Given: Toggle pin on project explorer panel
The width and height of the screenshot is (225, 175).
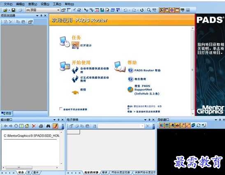Looking at the screenshot, I should pos(41,15).
